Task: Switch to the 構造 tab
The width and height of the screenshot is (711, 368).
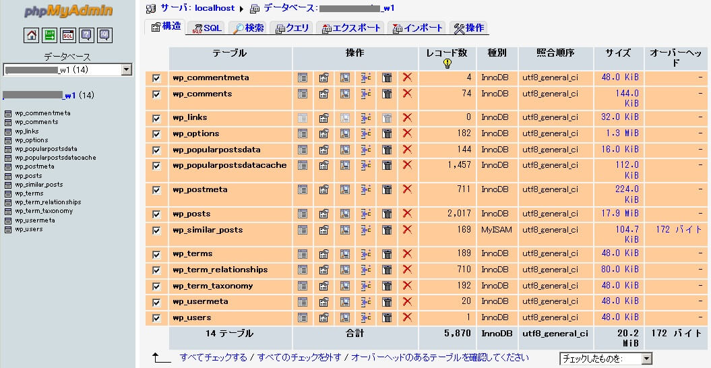Action: [x=166, y=27]
